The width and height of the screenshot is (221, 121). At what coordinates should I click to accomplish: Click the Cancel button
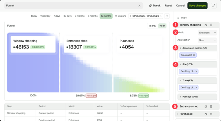180,6
